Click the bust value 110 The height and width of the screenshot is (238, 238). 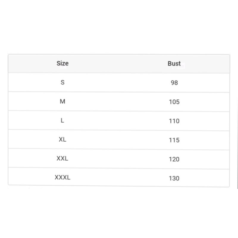[174, 121]
